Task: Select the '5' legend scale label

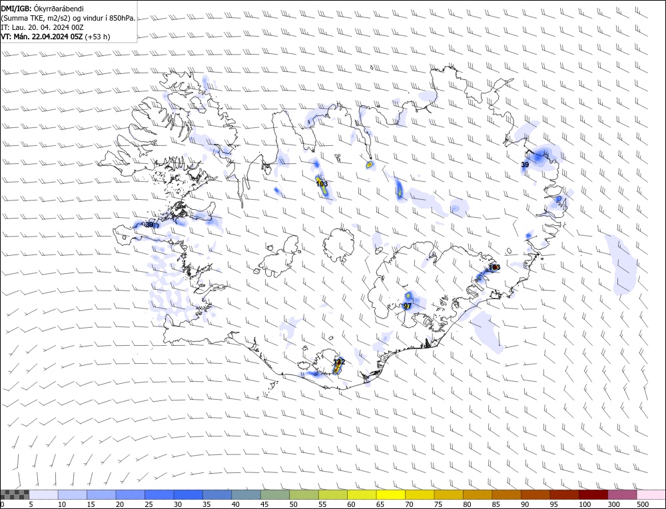Action: tap(31, 504)
